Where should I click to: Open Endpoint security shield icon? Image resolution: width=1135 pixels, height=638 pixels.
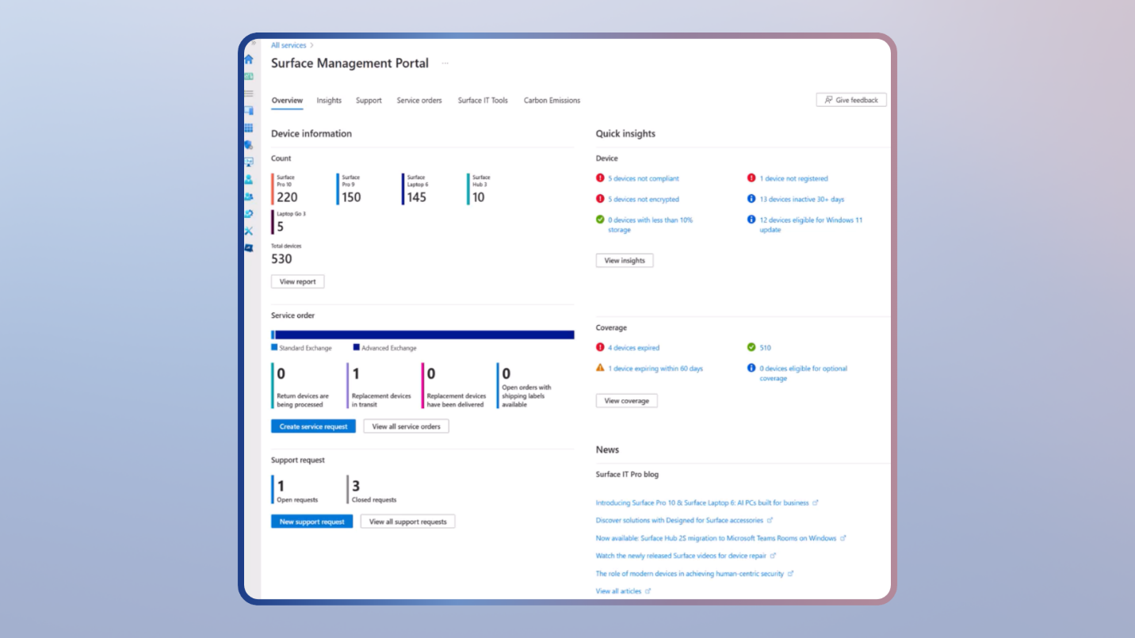point(249,145)
